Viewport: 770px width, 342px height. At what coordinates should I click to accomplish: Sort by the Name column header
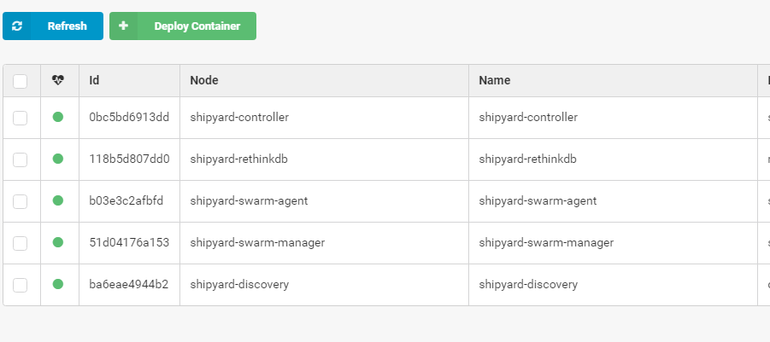coord(495,80)
